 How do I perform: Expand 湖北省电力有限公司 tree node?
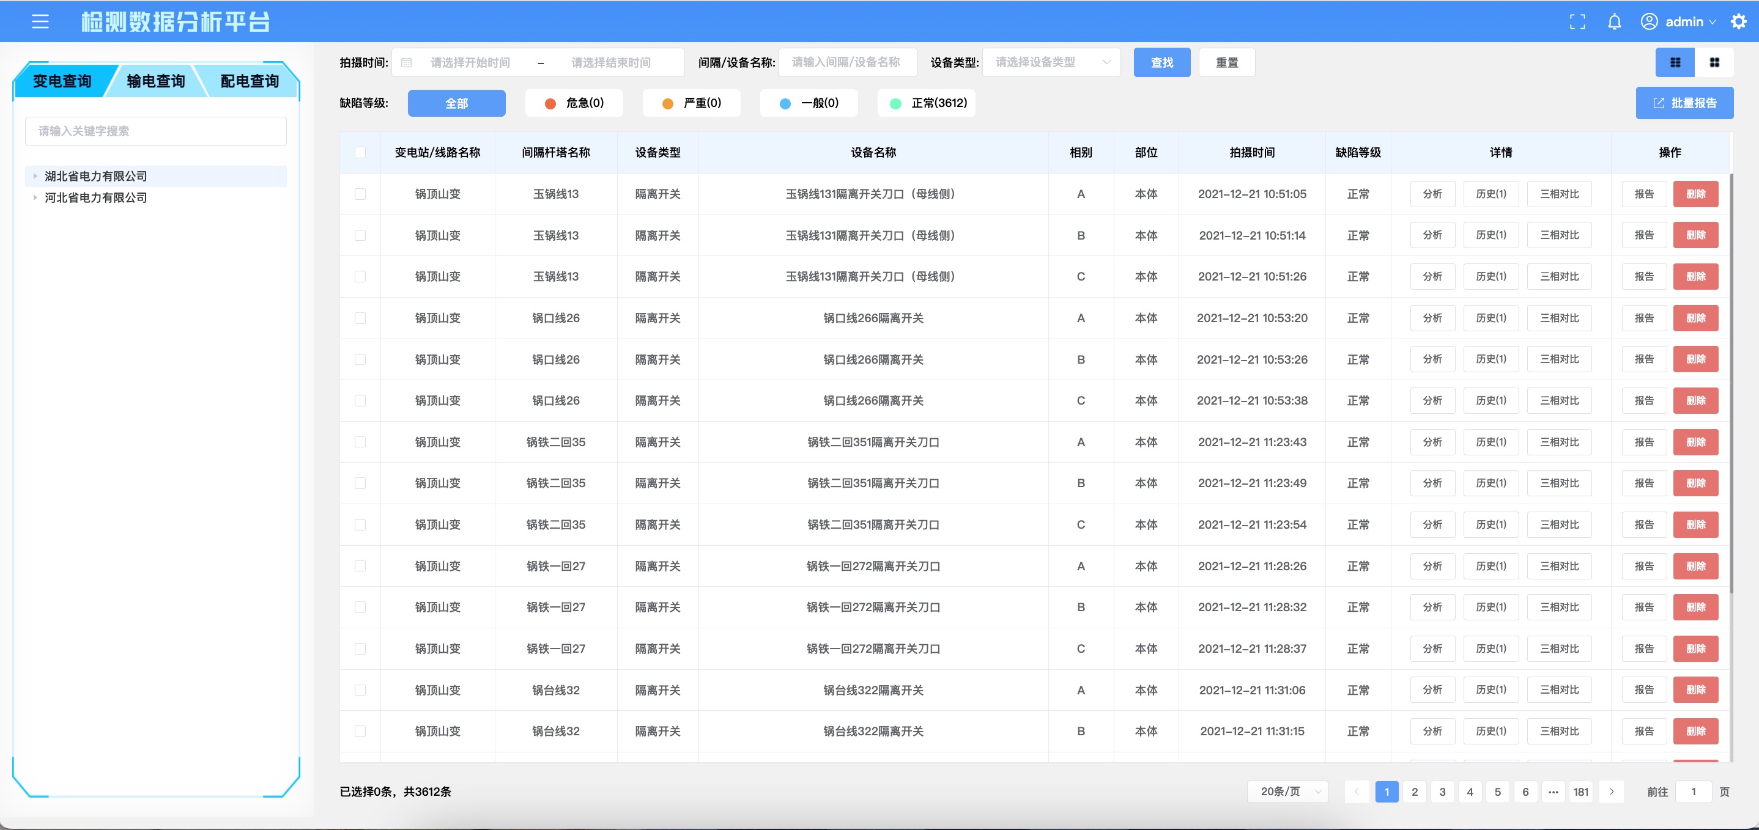[x=35, y=176]
